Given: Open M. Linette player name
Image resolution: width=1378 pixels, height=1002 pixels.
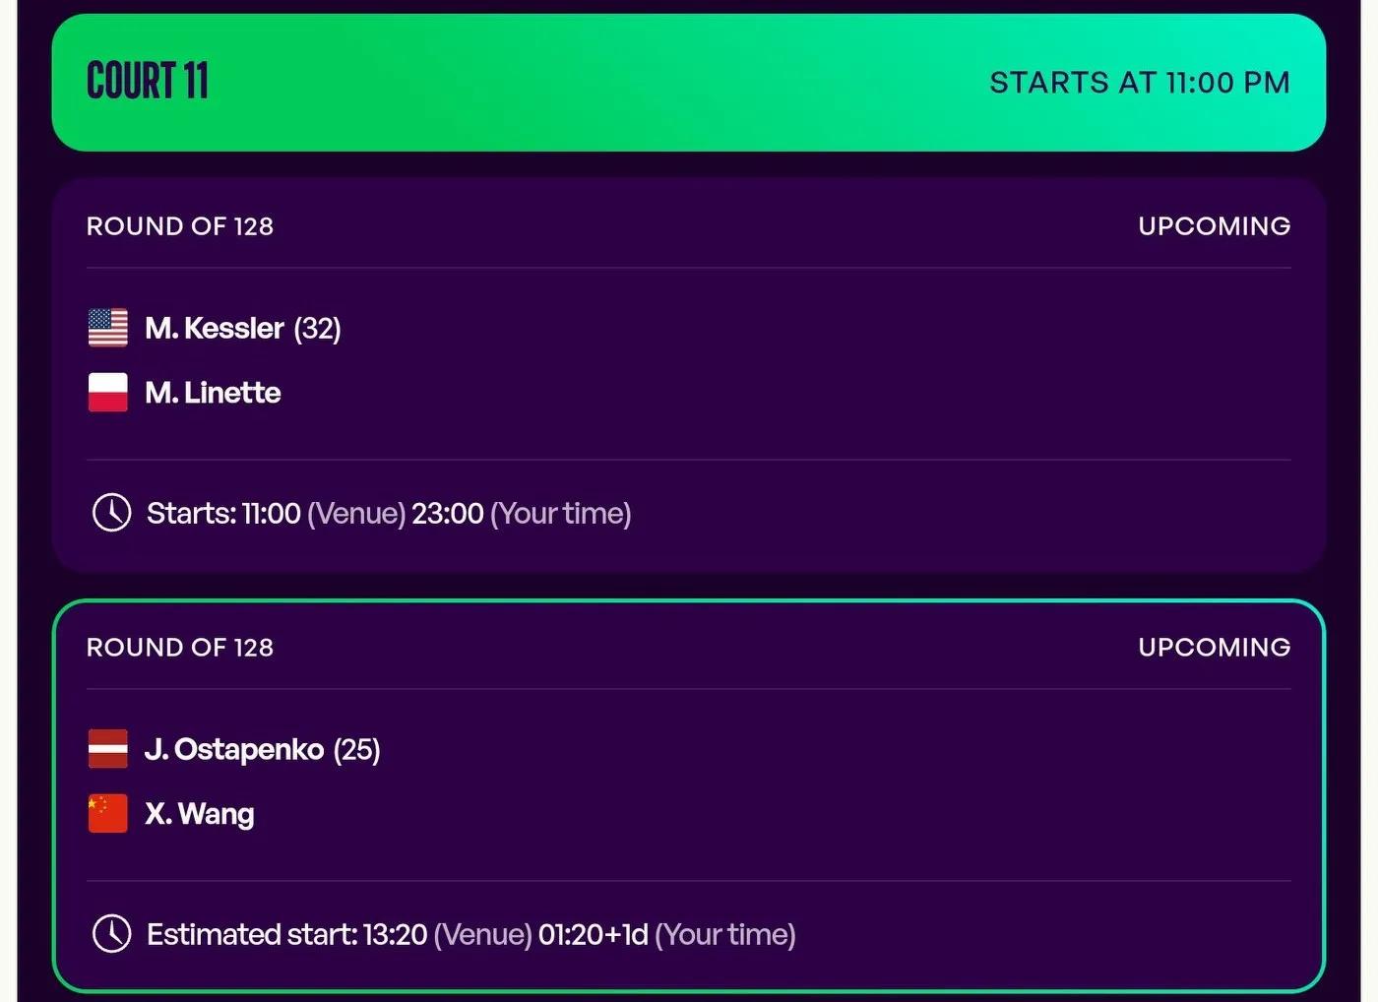Looking at the screenshot, I should (213, 393).
